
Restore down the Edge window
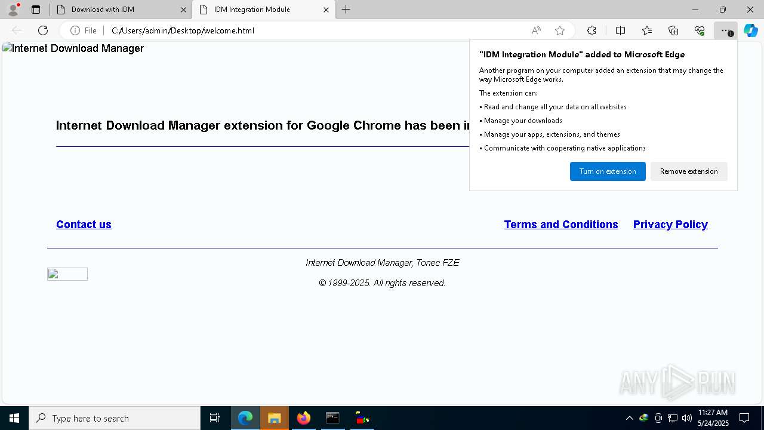(x=723, y=10)
